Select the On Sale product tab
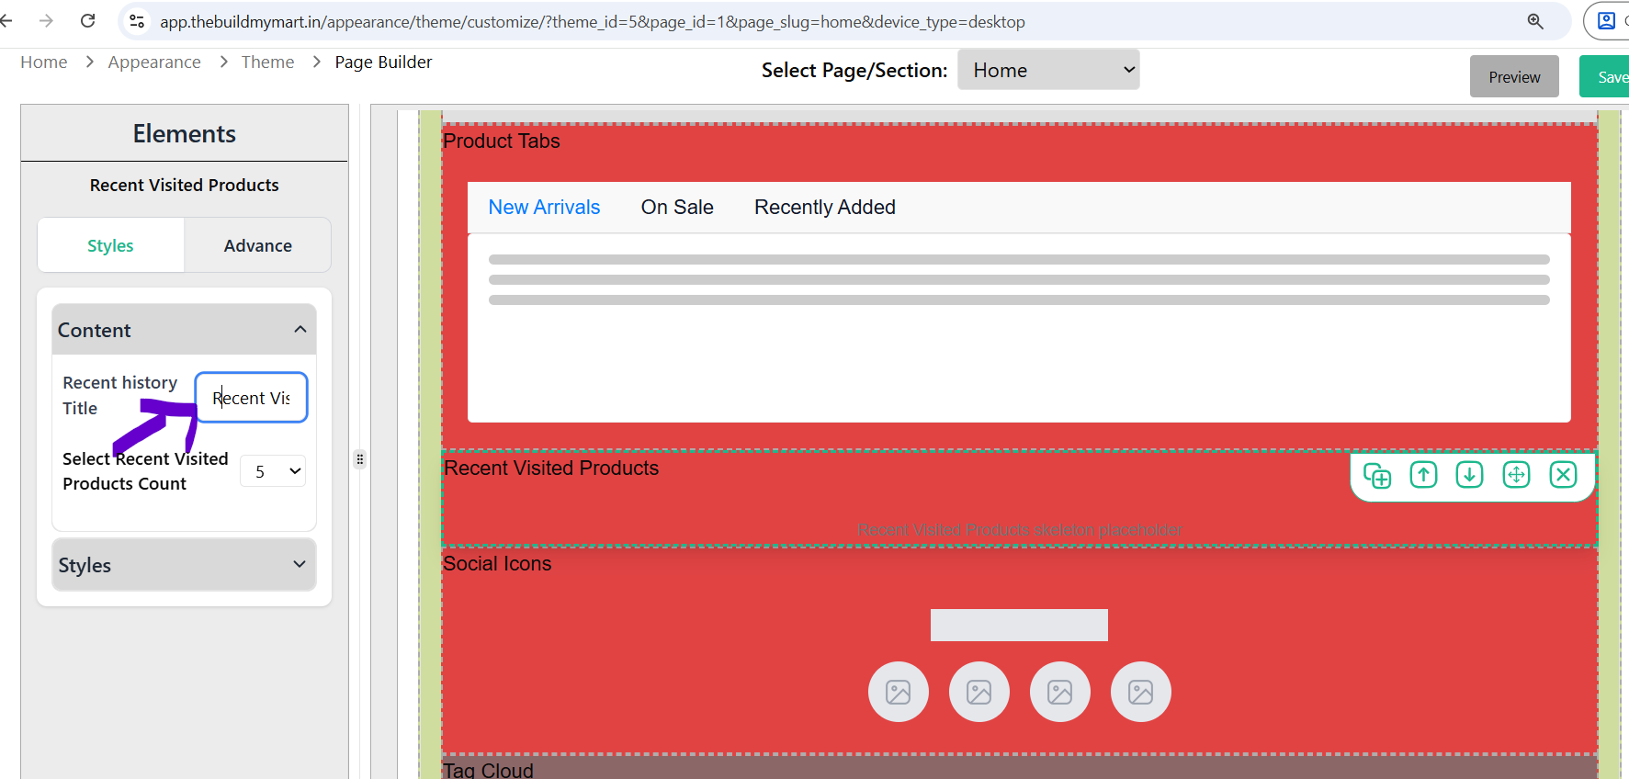The height and width of the screenshot is (779, 1629). tap(677, 208)
